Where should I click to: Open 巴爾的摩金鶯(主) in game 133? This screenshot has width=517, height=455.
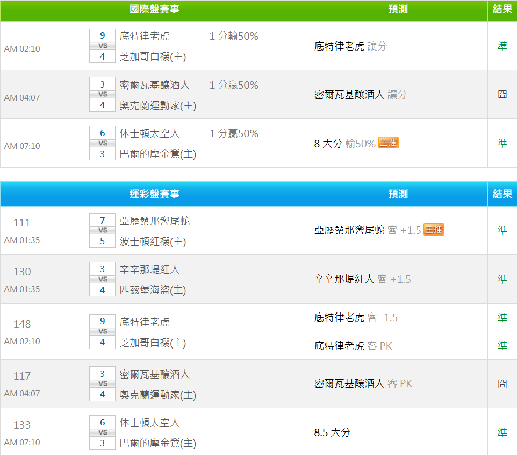click(157, 443)
